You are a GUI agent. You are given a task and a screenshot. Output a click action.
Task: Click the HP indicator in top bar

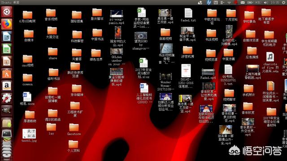pyautogui.click(x=209, y=2)
